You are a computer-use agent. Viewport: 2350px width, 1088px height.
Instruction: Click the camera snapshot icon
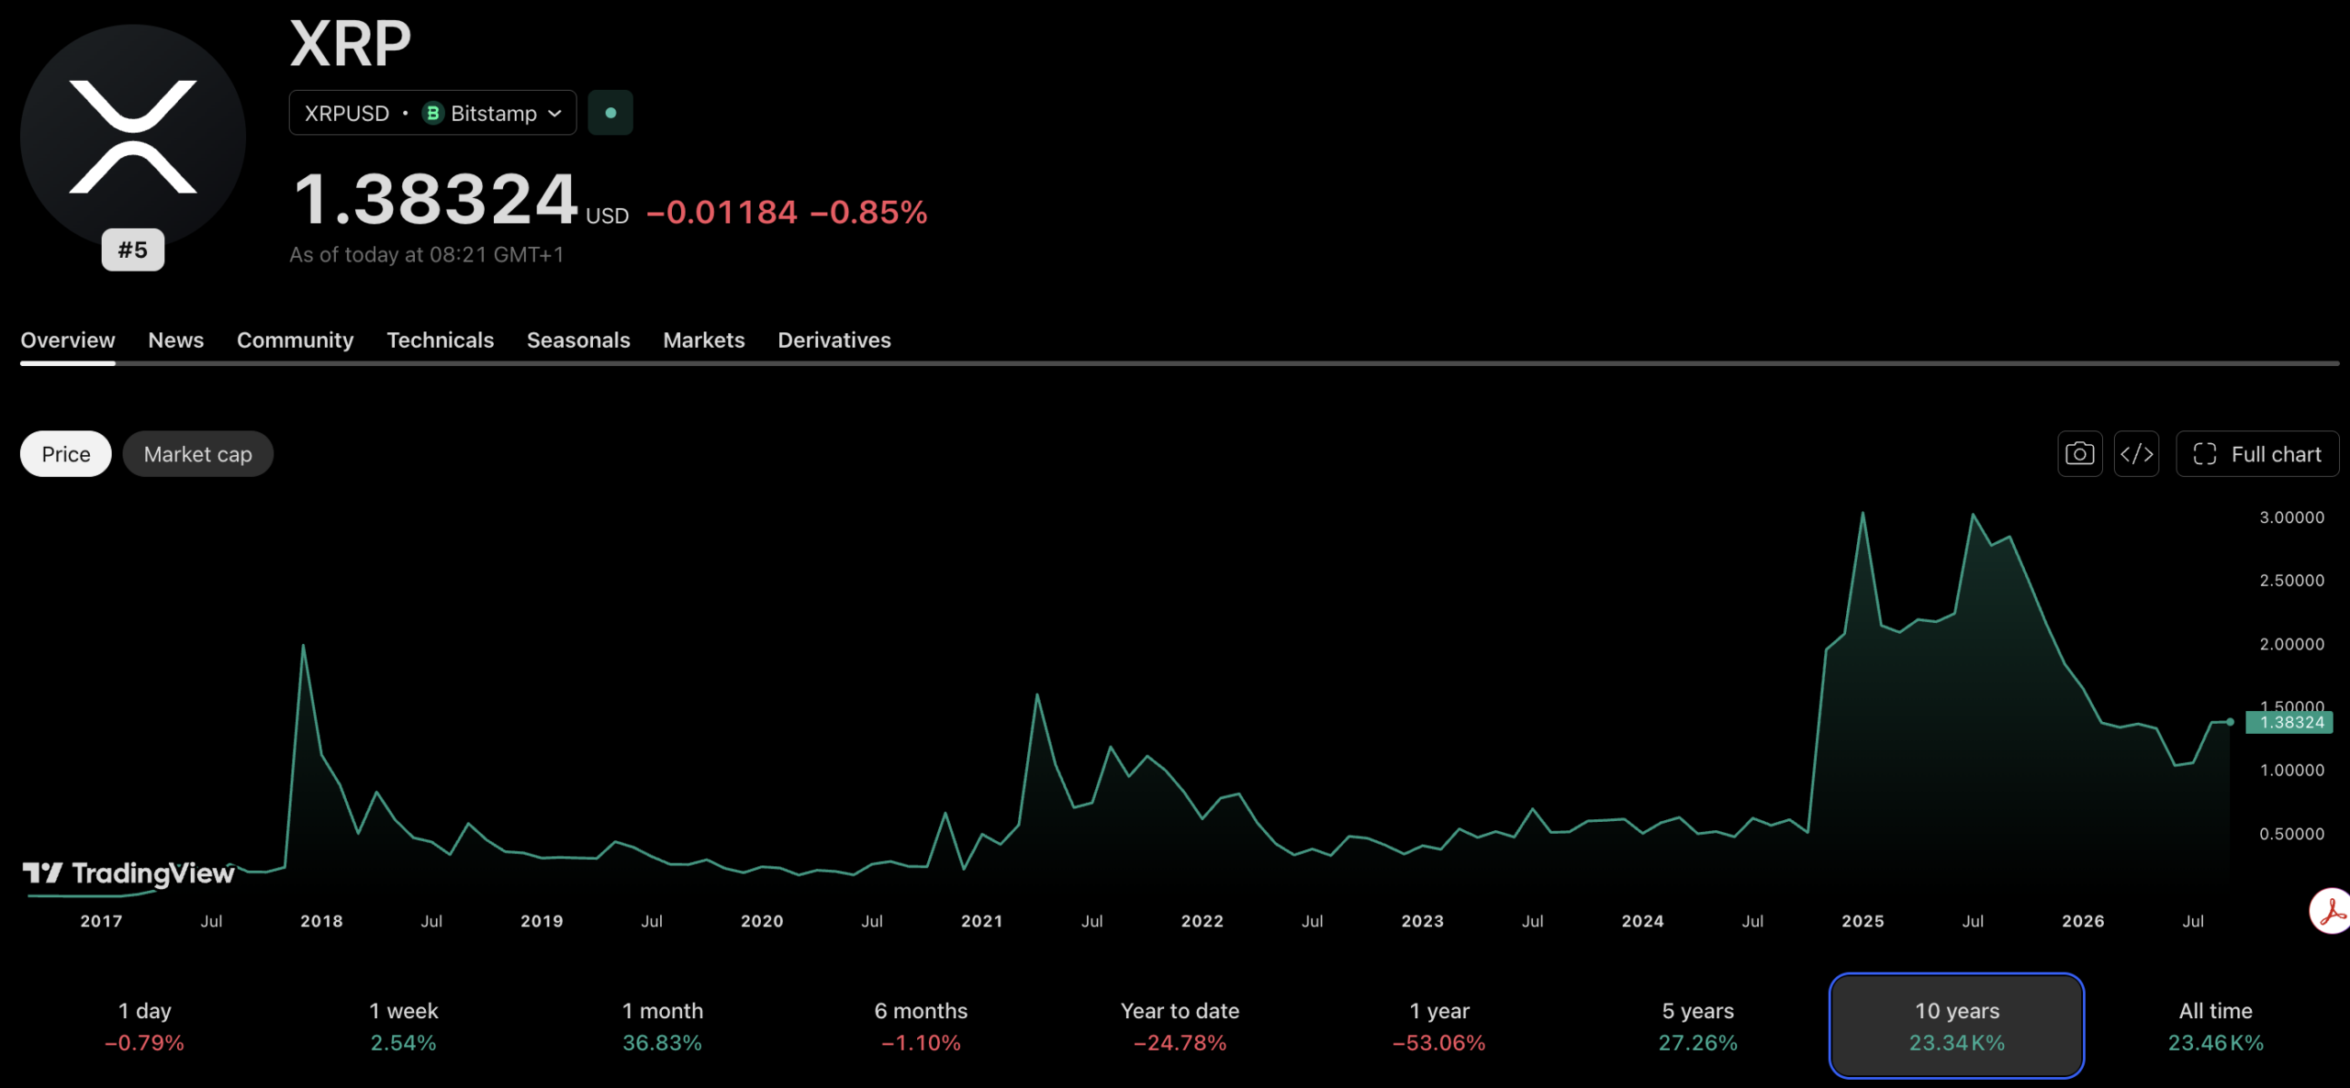(x=2079, y=454)
